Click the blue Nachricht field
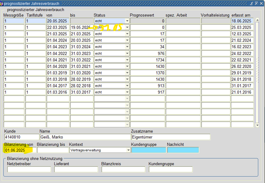 tap(183, 150)
